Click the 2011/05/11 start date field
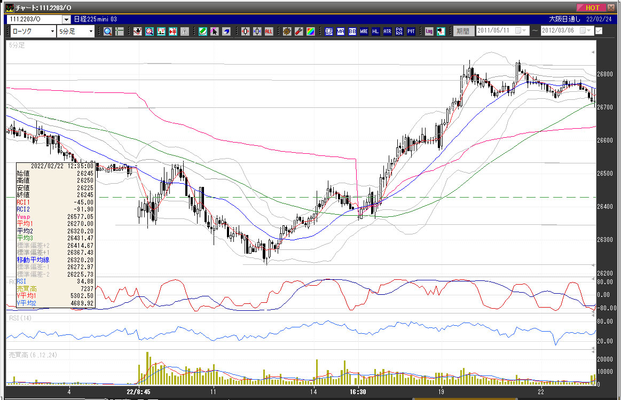The image size is (621, 400). tap(495, 31)
